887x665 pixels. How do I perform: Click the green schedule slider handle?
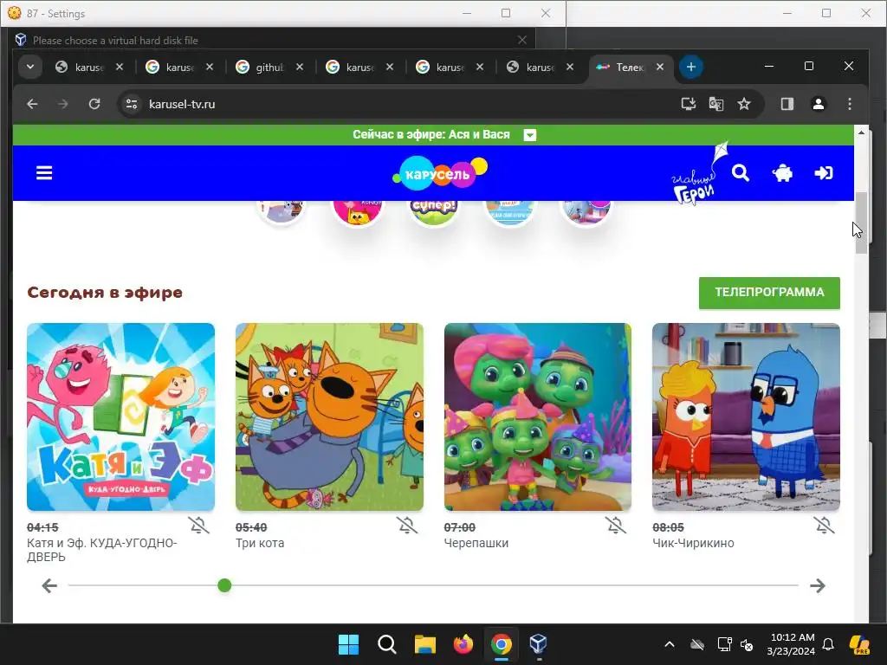224,585
